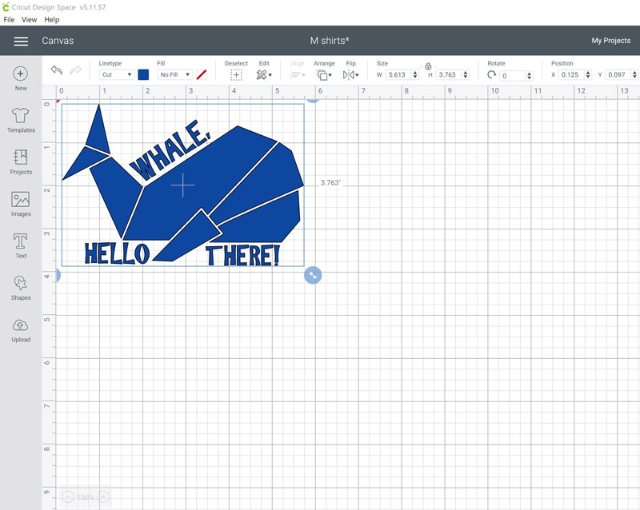640x510 pixels.
Task: Click the Position X stepper arrows
Action: (x=588, y=74)
